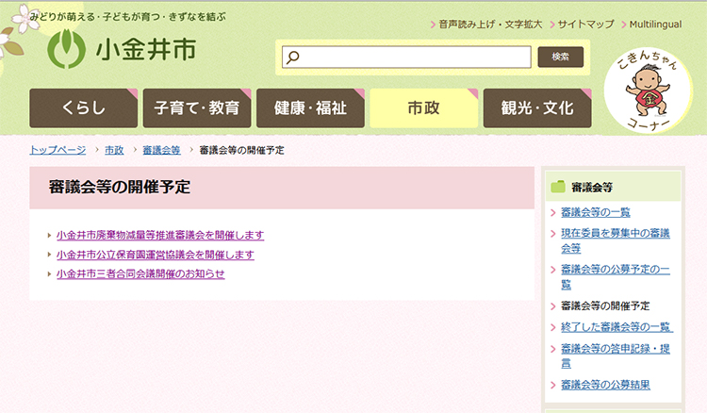Viewport: 707px width, 413px height.
Task: Go to トップページ in the breadcrumb
Action: [x=58, y=150]
